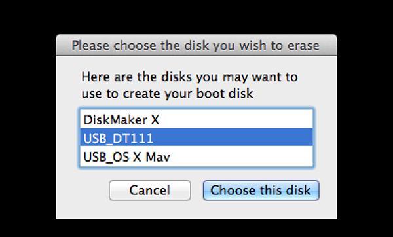This screenshot has width=393, height=237.
Task: Activate the white Cancel button
Action: (x=150, y=190)
